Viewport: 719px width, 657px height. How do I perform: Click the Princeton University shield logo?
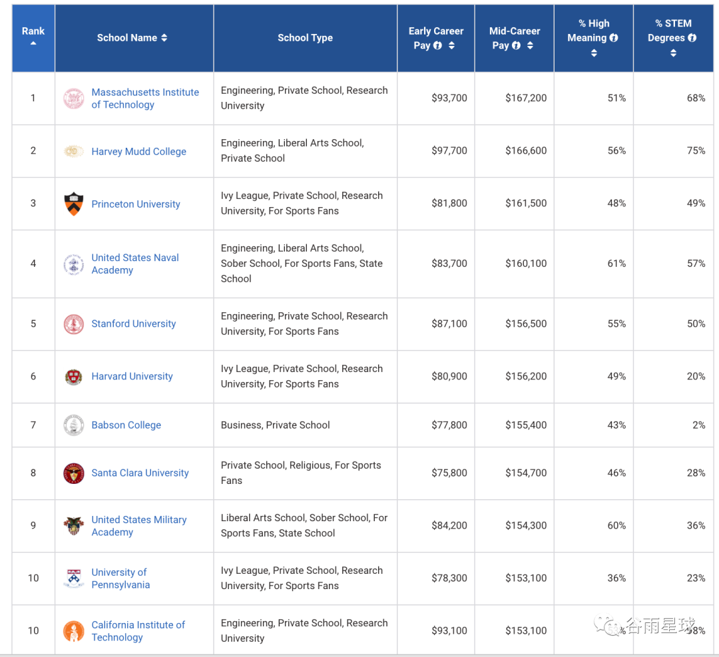[x=73, y=204]
